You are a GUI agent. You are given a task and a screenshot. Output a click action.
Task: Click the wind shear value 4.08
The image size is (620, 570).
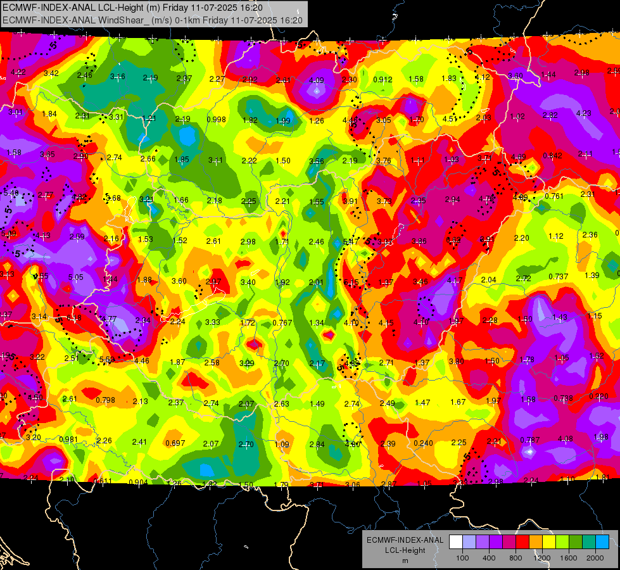tap(565, 439)
